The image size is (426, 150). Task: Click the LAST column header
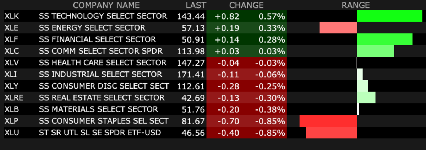(196, 5)
